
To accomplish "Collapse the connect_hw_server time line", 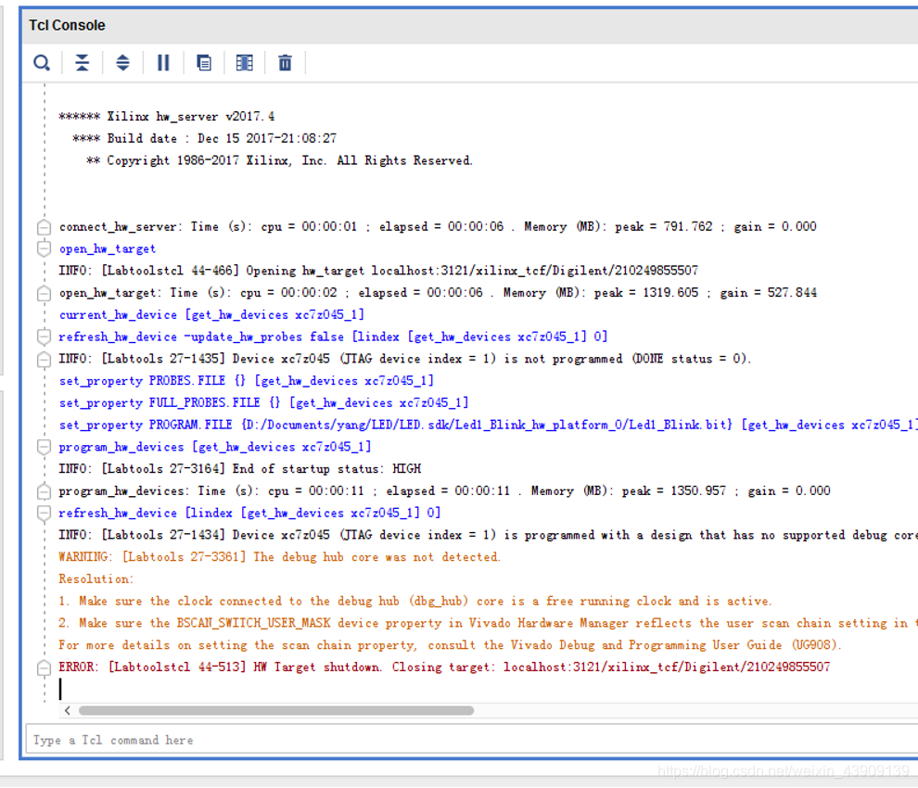I will pyautogui.click(x=44, y=227).
